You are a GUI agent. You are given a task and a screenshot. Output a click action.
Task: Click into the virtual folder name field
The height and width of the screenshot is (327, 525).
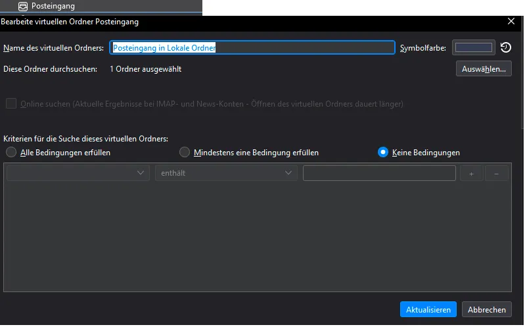252,47
